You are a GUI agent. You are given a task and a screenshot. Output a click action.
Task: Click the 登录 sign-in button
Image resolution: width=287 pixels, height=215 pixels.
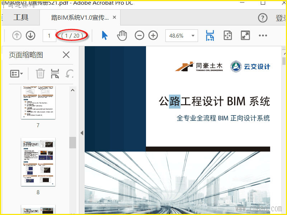pyautogui.click(x=281, y=18)
